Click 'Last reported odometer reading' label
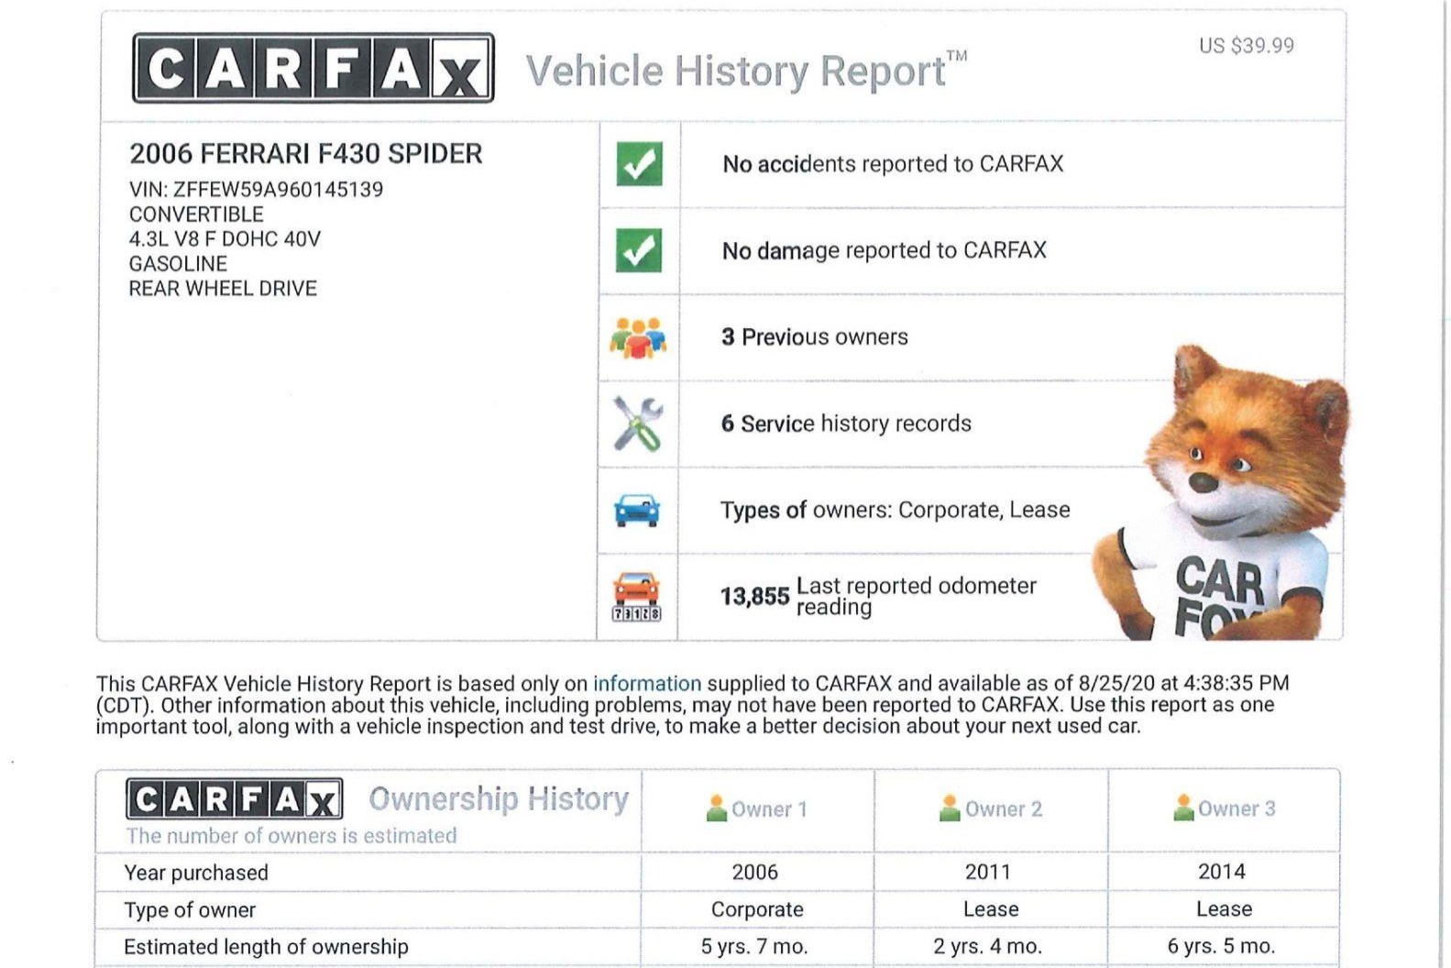Screen dimensions: 1451x968 pos(917,596)
